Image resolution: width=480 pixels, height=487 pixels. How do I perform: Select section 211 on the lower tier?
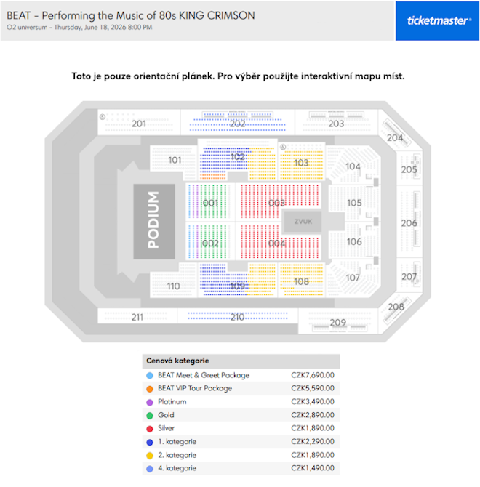pyautogui.click(x=137, y=317)
